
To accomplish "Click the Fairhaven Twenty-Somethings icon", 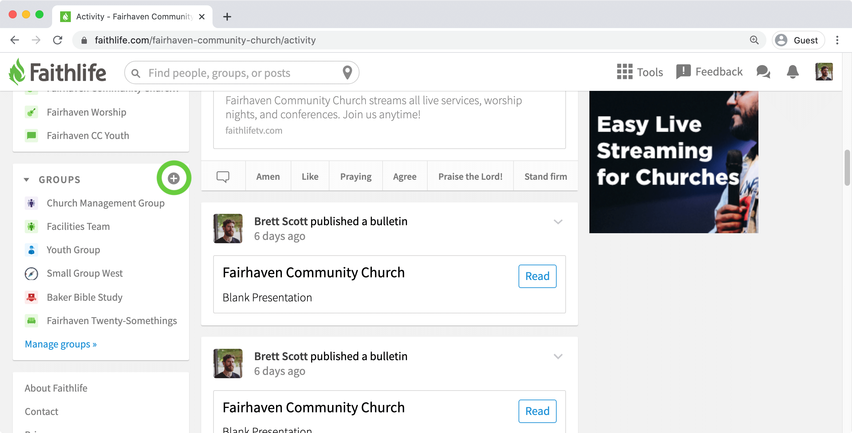I will [x=31, y=321].
